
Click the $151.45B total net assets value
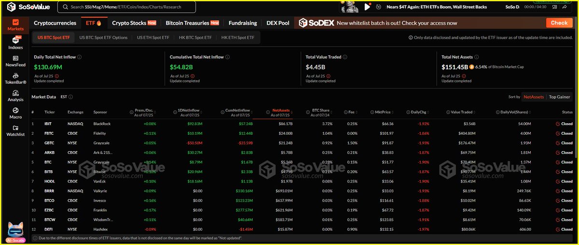point(455,67)
